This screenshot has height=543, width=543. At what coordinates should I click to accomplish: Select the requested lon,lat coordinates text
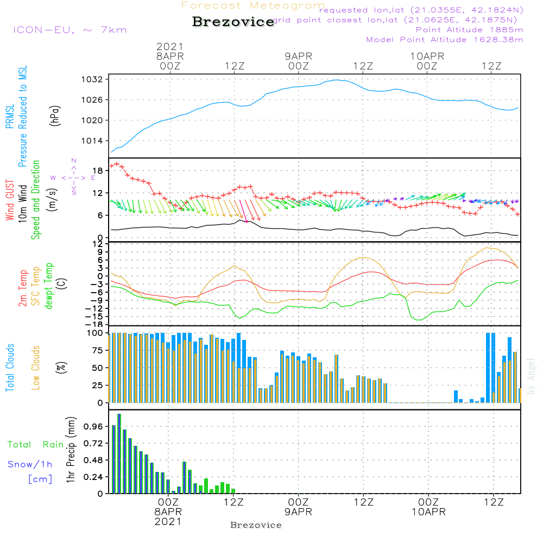click(x=421, y=10)
